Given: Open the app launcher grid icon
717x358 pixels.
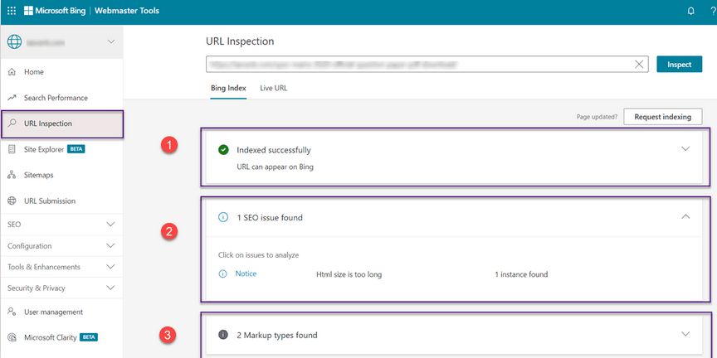Looking at the screenshot, I should [12, 11].
